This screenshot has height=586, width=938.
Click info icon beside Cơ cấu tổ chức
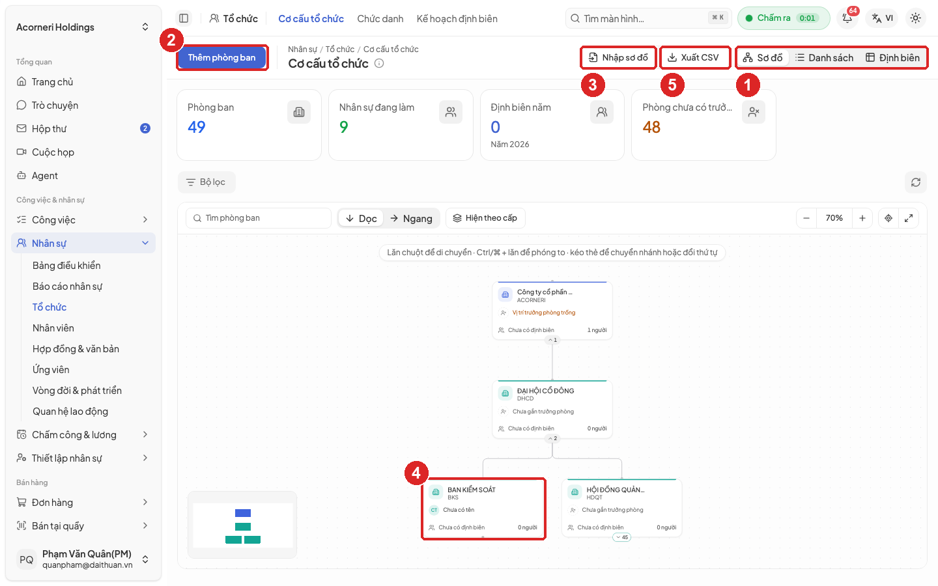point(379,63)
